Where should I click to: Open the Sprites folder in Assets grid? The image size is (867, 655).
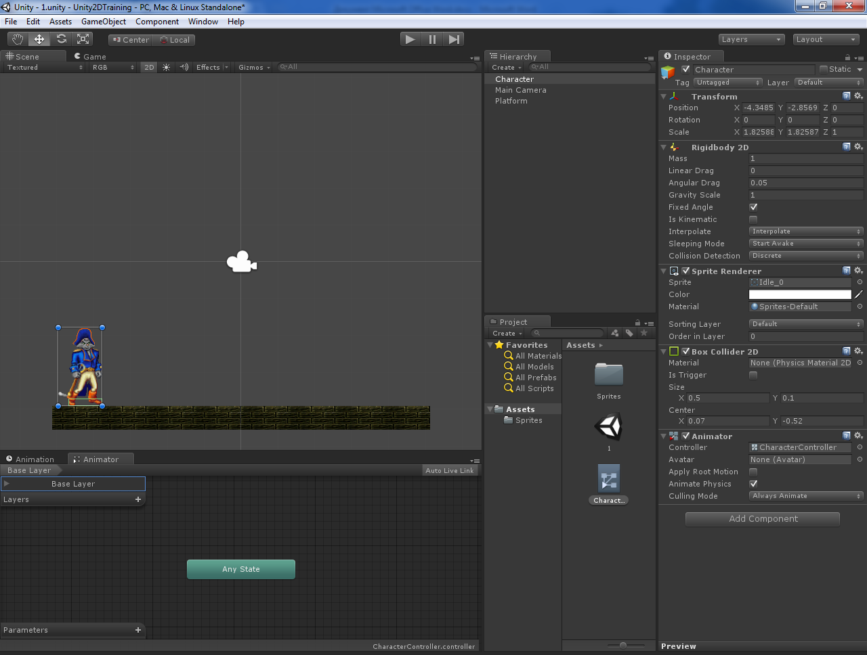608,374
